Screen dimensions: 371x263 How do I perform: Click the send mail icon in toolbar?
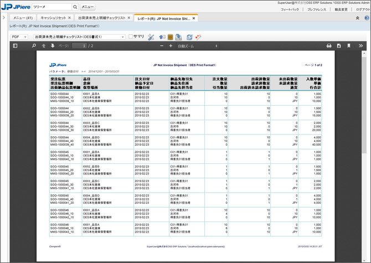162,37
